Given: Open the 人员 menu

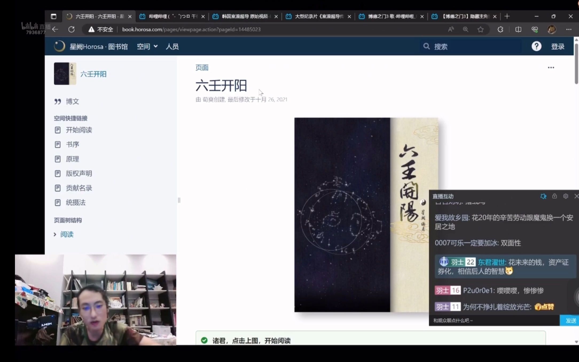Looking at the screenshot, I should (172, 46).
